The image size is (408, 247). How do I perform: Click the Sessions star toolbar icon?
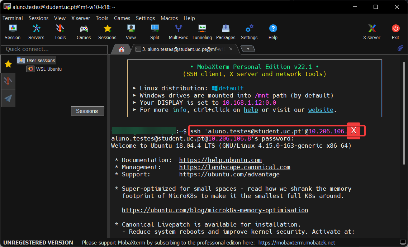(x=107, y=32)
